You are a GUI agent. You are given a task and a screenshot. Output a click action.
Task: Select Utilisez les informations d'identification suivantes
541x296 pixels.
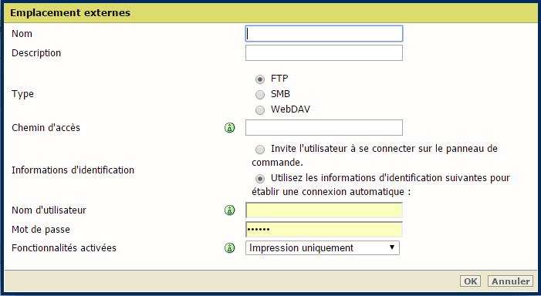point(260,179)
